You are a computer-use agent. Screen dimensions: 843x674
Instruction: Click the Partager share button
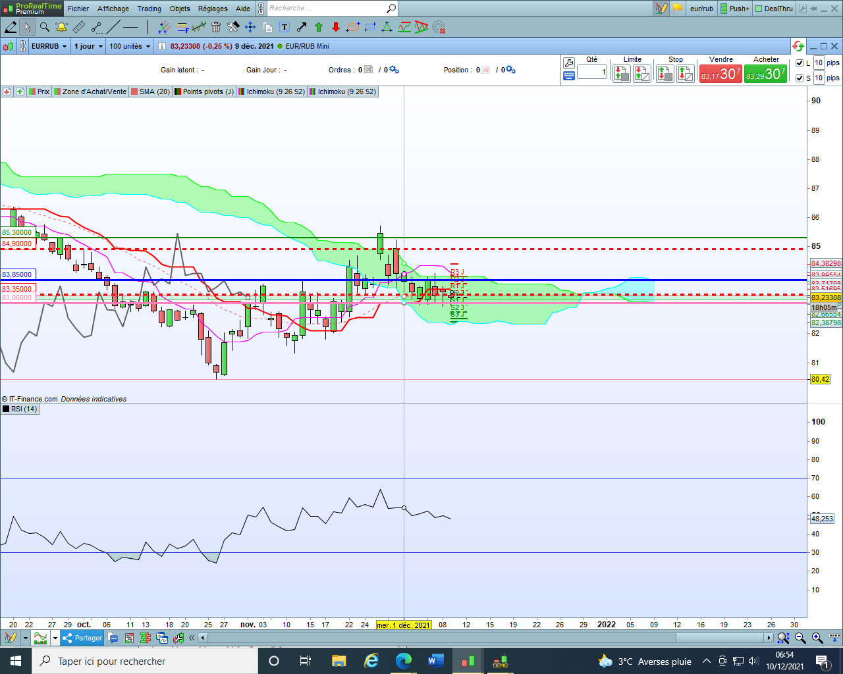[x=82, y=638]
